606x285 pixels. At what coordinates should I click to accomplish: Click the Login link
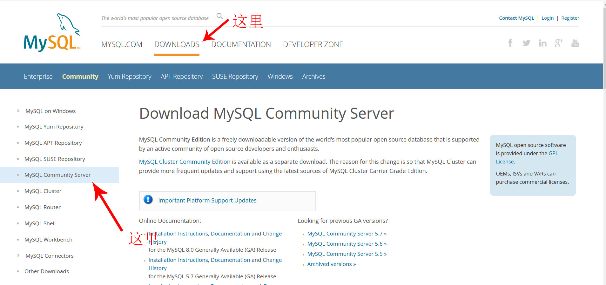(x=548, y=18)
